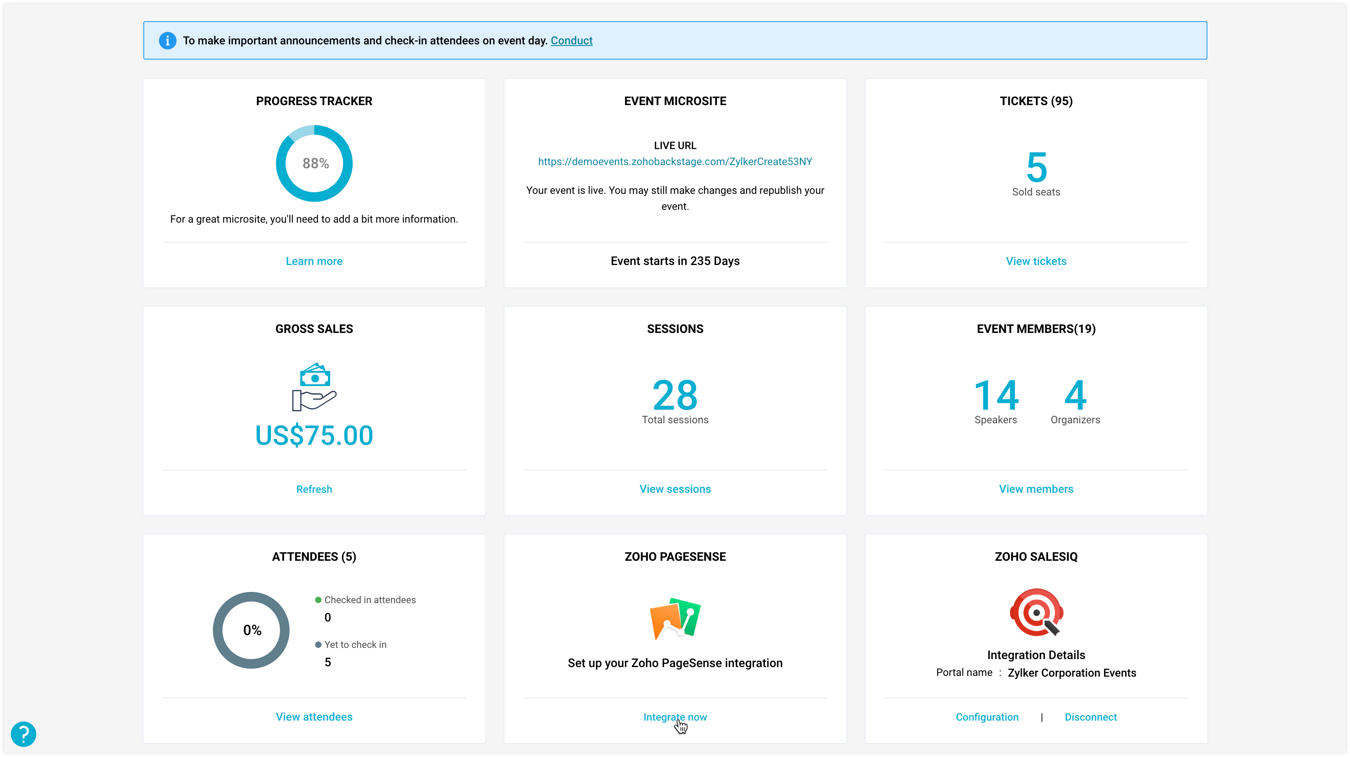Open View tickets
Image resolution: width=1350 pixels, height=757 pixels.
coord(1036,261)
